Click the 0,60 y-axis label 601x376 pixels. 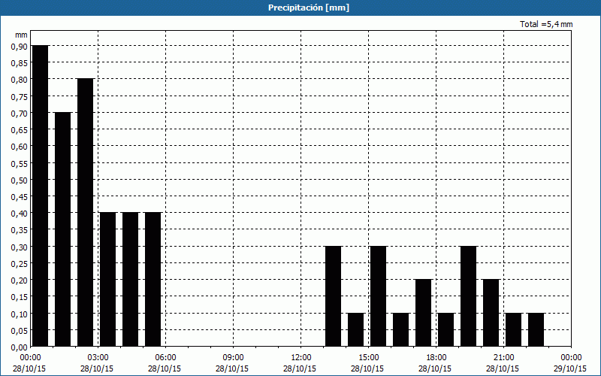pos(20,147)
